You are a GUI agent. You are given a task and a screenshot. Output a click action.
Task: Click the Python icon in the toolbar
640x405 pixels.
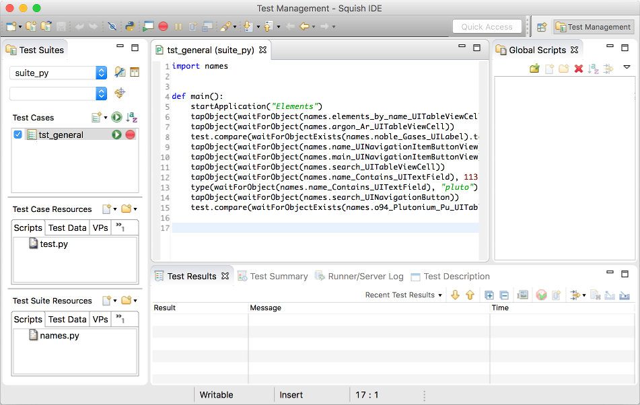pyautogui.click(x=129, y=27)
